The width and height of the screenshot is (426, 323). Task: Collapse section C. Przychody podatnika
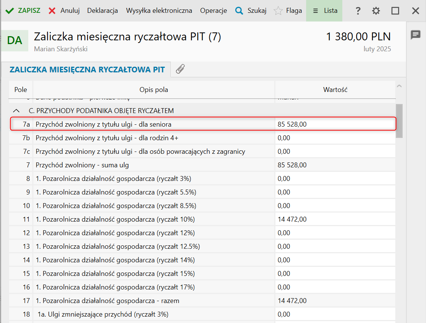pos(16,111)
